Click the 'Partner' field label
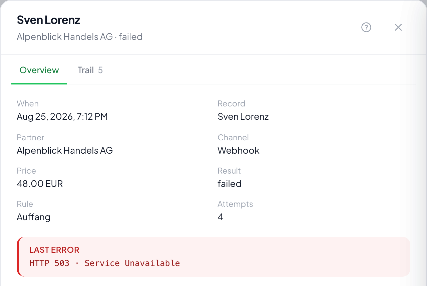The image size is (427, 286). click(x=30, y=138)
